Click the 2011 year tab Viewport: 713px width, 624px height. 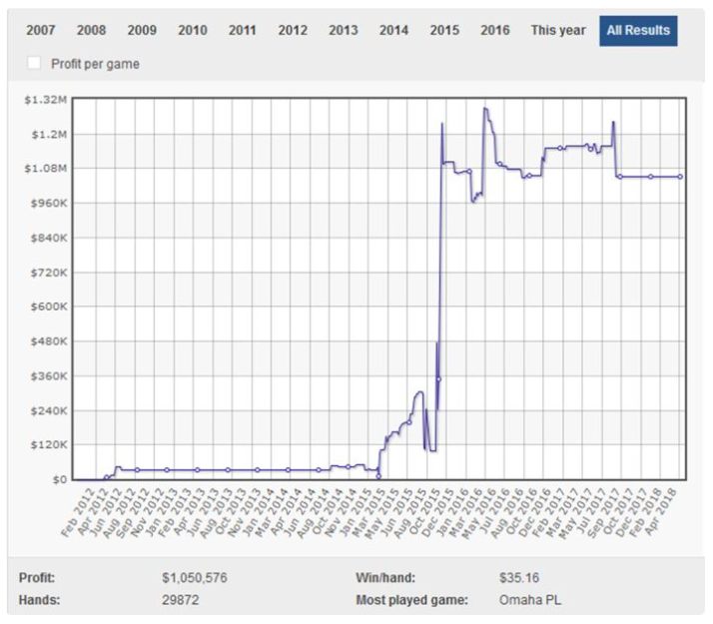(243, 30)
